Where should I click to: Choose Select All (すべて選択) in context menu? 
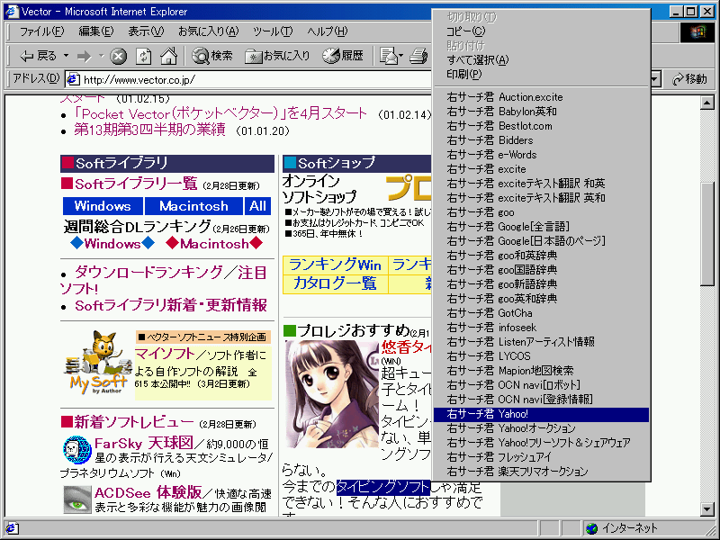(x=542, y=59)
